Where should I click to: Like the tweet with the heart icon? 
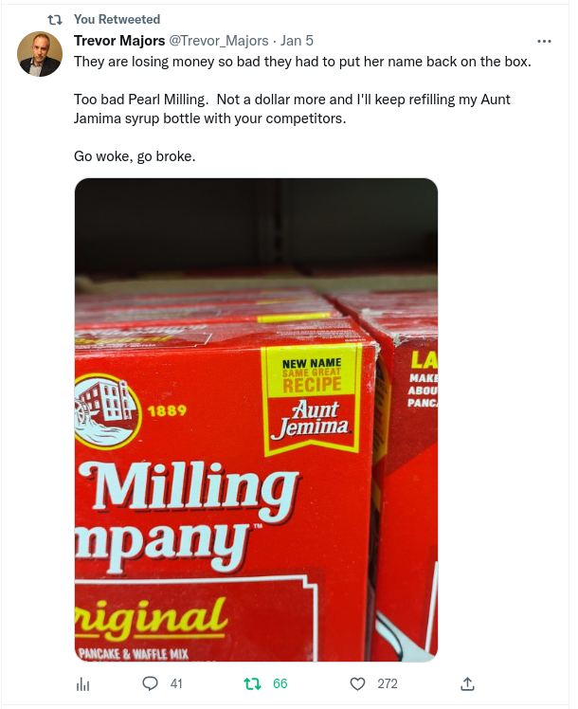[357, 683]
